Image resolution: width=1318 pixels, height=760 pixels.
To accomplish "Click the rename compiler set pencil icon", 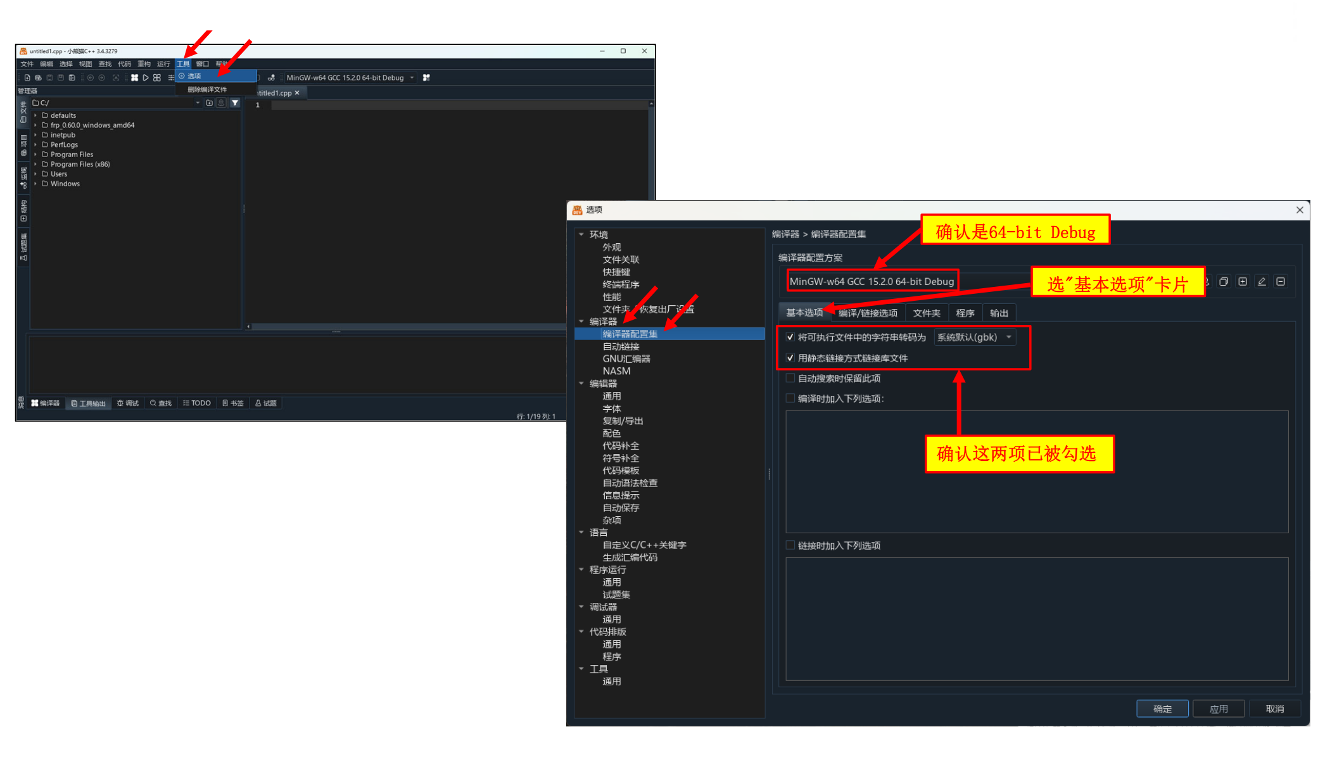I will (1262, 282).
